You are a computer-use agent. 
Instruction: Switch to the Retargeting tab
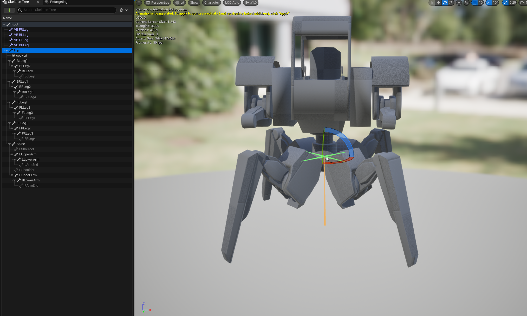click(x=58, y=2)
